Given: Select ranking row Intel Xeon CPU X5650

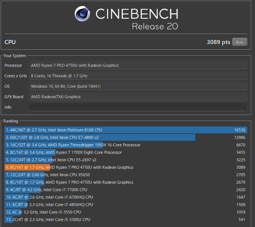Looking at the screenshot, I should (126, 175).
